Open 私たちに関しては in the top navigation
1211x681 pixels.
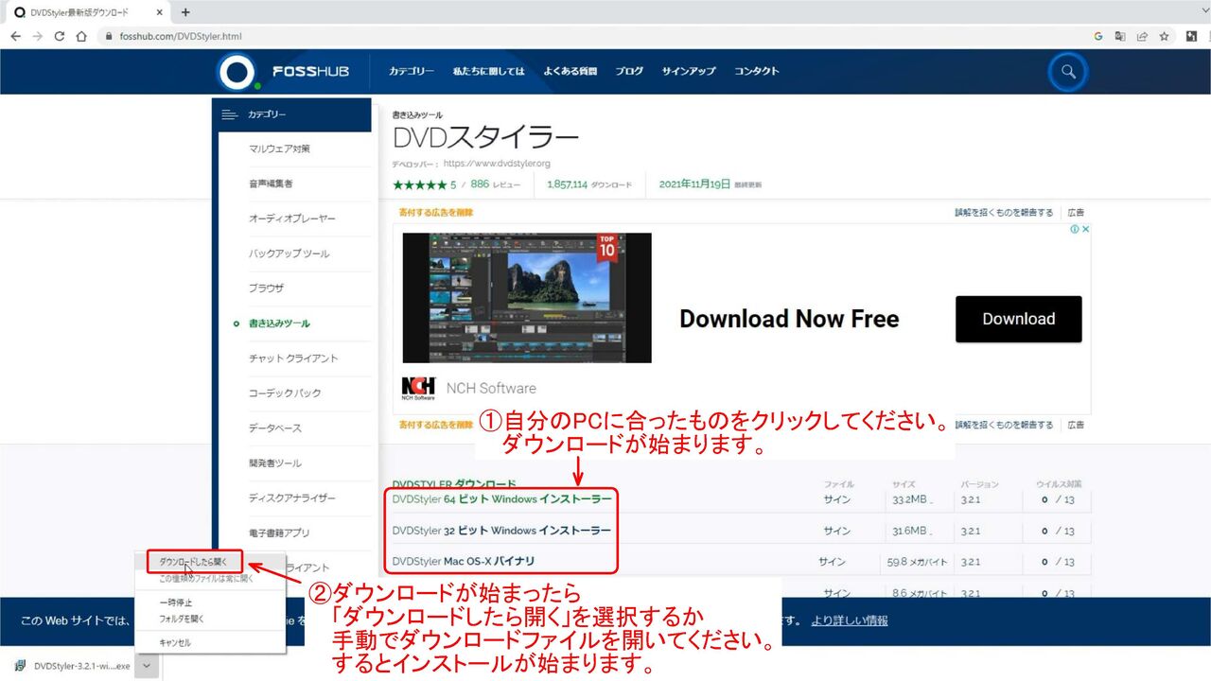(488, 71)
